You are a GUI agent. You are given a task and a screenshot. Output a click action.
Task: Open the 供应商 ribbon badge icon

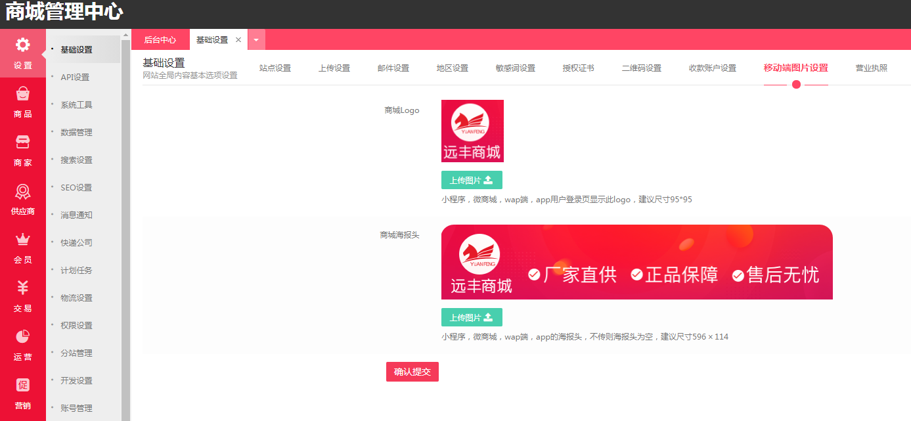pyautogui.click(x=23, y=191)
